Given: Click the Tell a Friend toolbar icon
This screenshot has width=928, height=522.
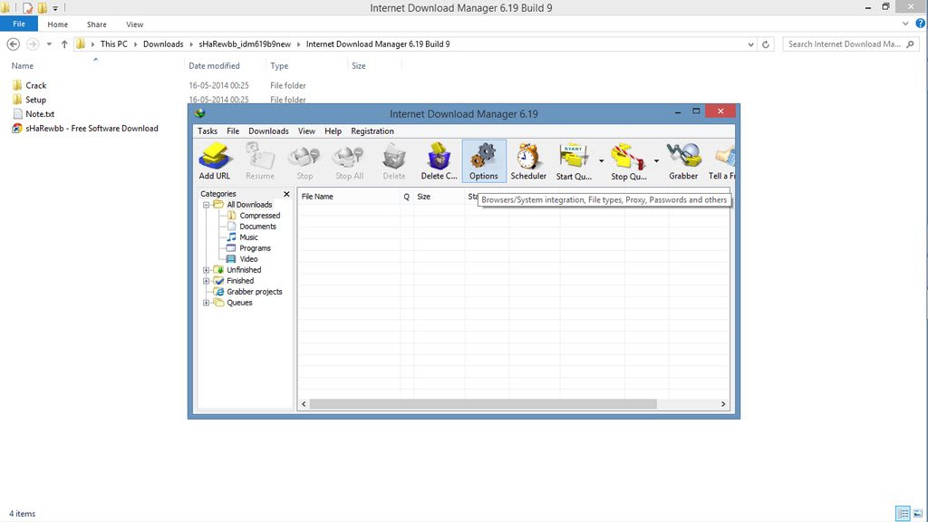Looking at the screenshot, I should pyautogui.click(x=722, y=161).
